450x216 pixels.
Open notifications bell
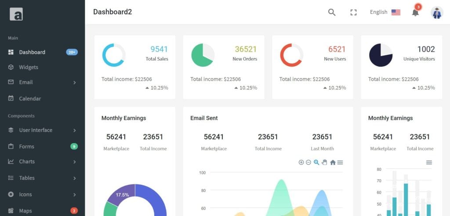[x=415, y=13]
